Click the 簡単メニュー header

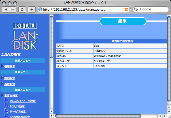pos(23,72)
